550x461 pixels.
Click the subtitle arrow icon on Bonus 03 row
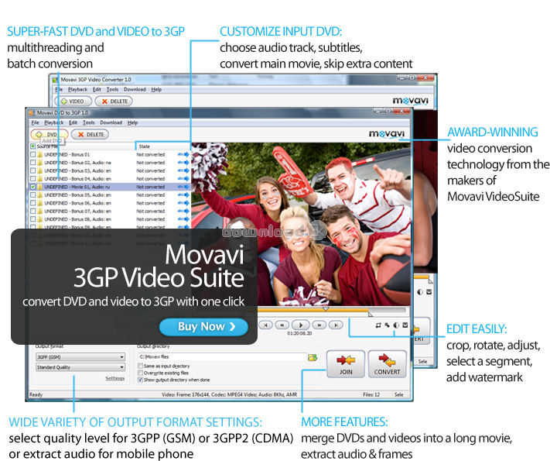tap(183, 170)
